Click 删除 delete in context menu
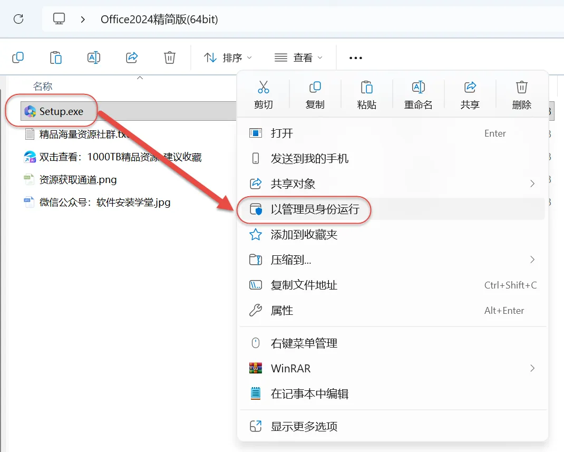This screenshot has height=452, width=564. point(521,95)
